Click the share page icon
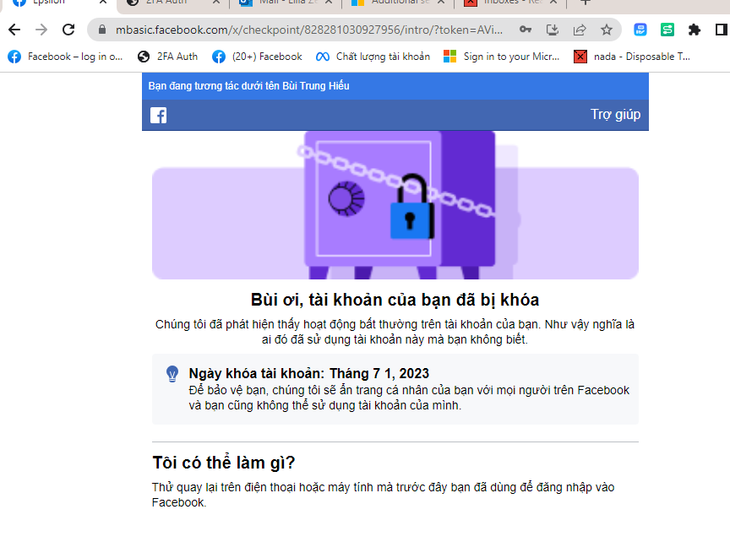The image size is (730, 558). tap(579, 30)
